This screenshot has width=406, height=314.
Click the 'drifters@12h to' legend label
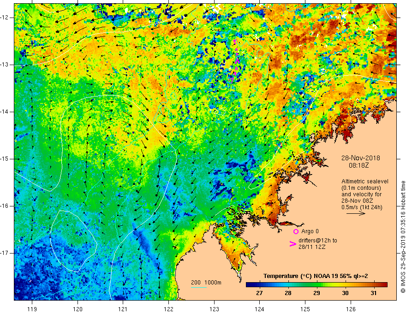(x=318, y=241)
